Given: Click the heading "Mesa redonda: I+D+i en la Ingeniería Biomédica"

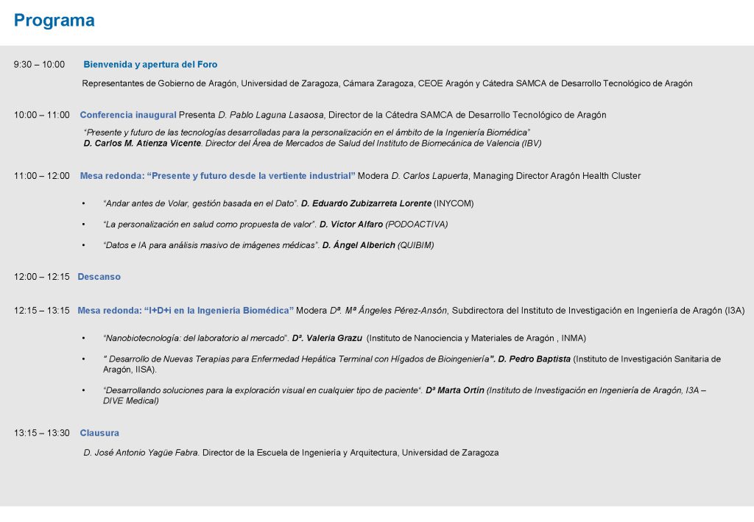Looking at the screenshot, I should 186,311.
